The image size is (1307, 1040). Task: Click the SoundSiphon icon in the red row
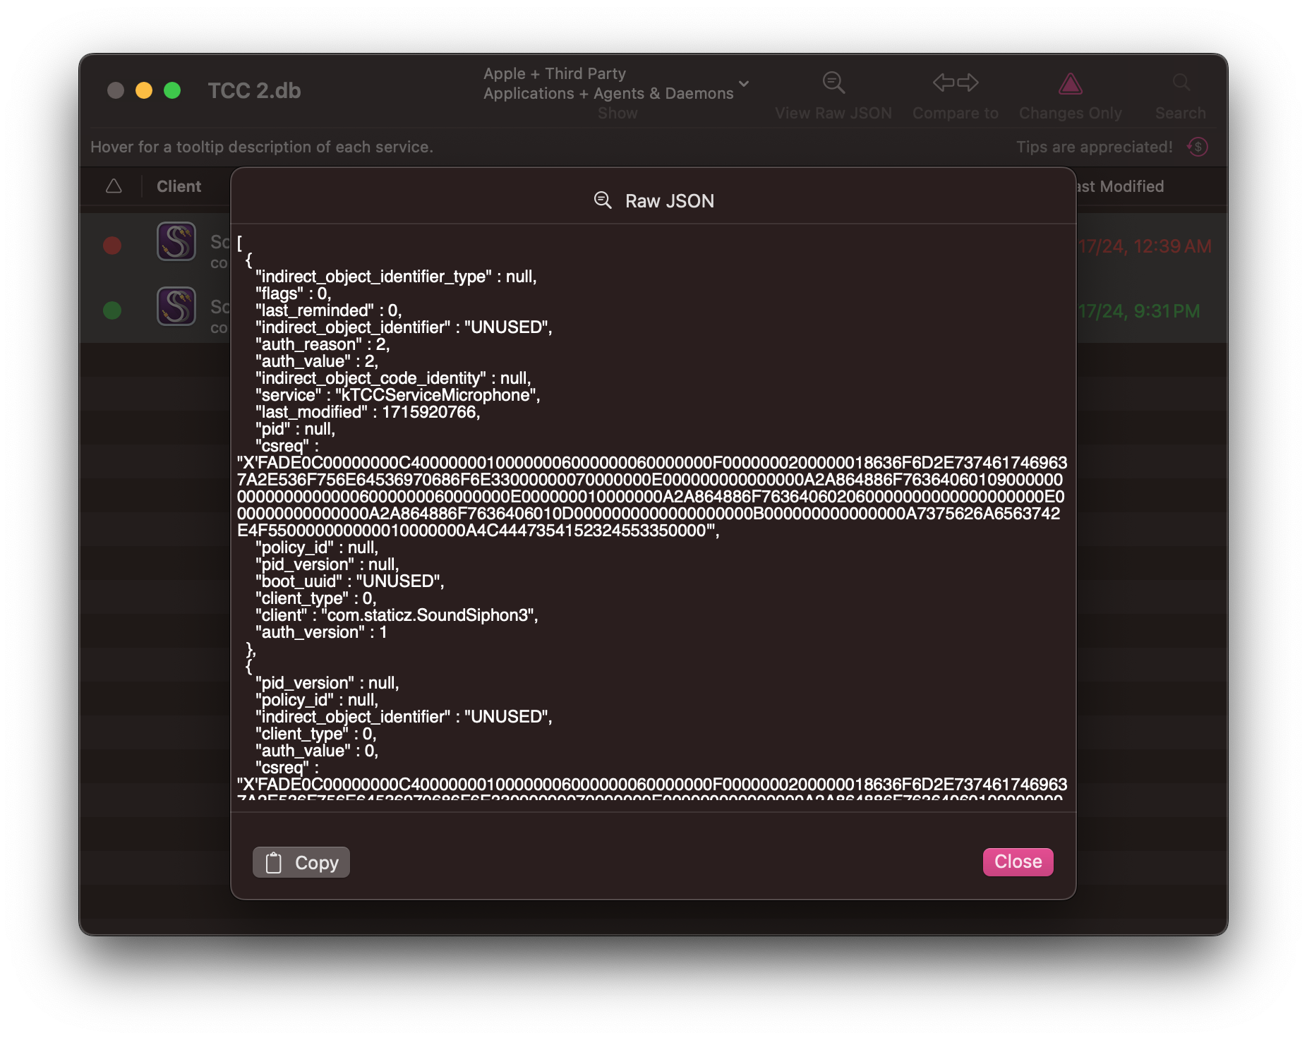tap(176, 242)
